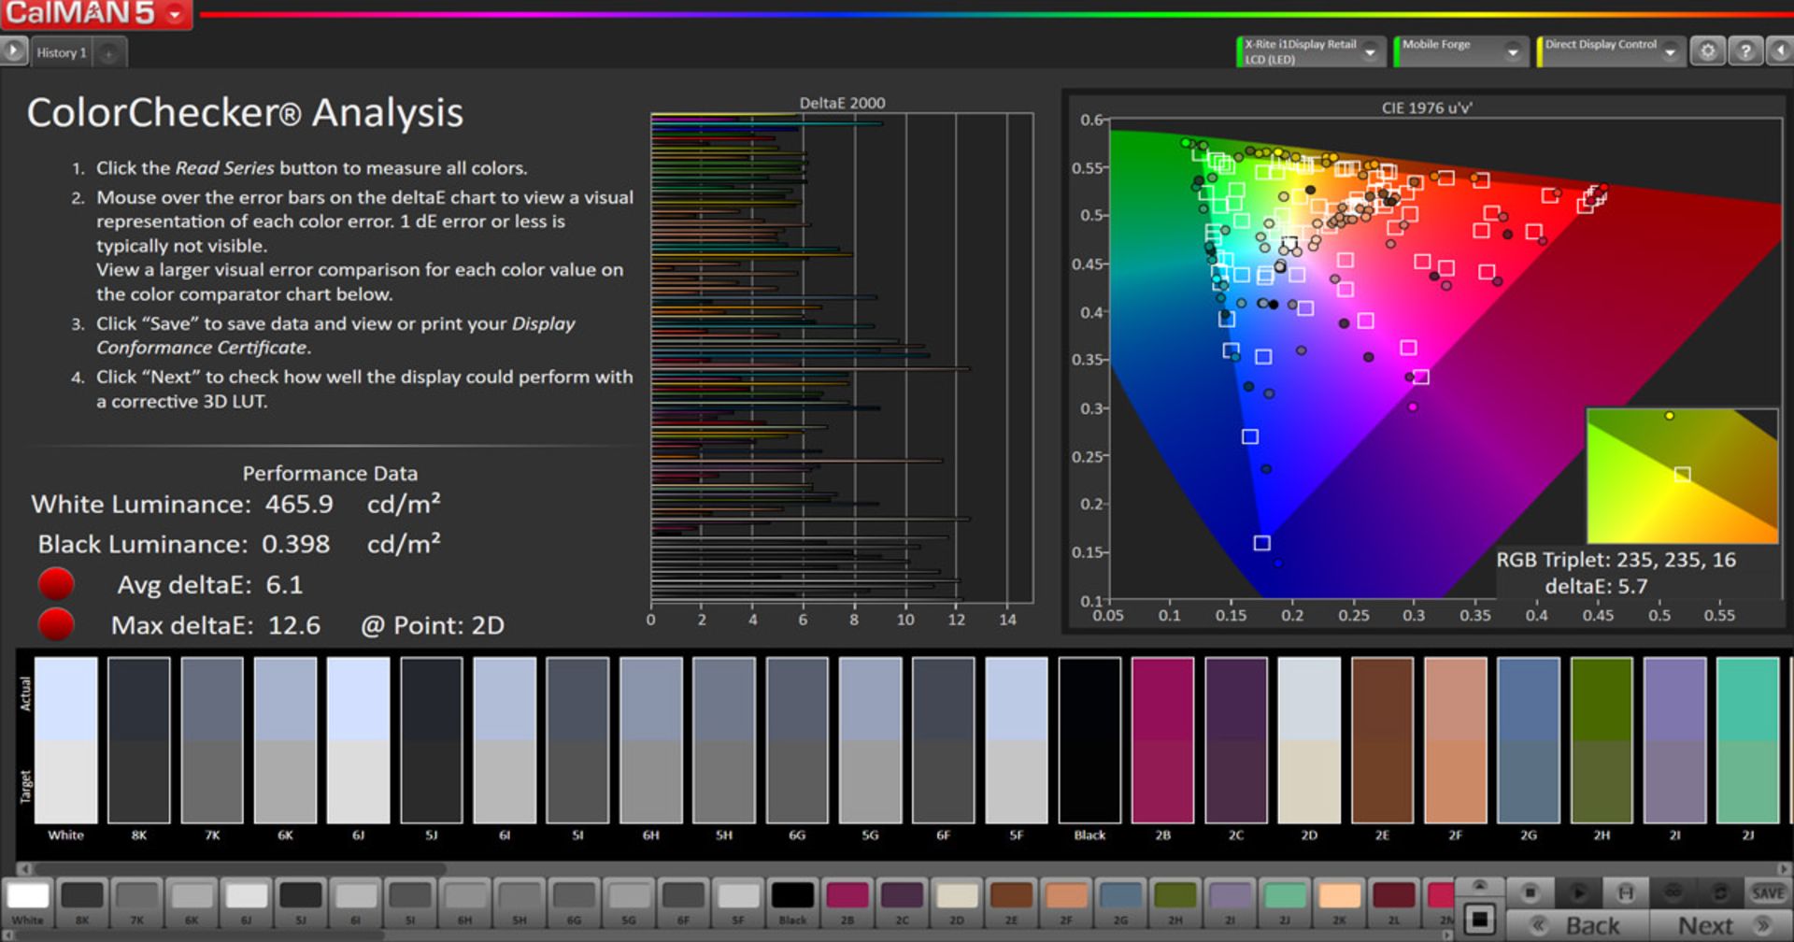
Task: Click the help question mark icon
Action: (1744, 51)
